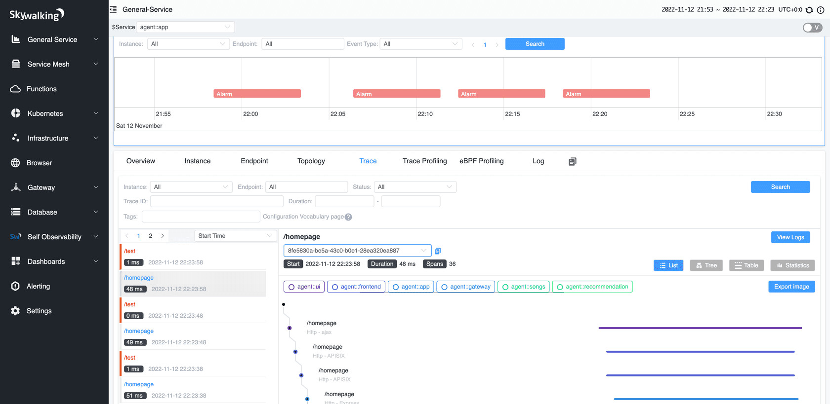Click Export image button
This screenshot has width=830, height=404.
(x=791, y=287)
